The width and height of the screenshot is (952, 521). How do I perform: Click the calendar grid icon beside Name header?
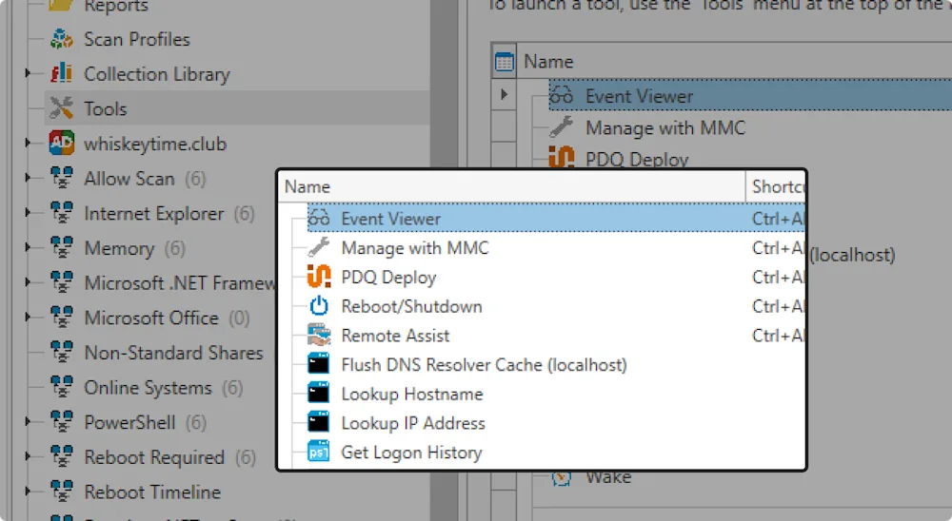(504, 61)
